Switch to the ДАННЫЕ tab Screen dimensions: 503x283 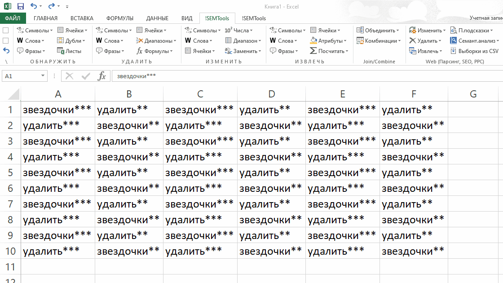click(157, 18)
